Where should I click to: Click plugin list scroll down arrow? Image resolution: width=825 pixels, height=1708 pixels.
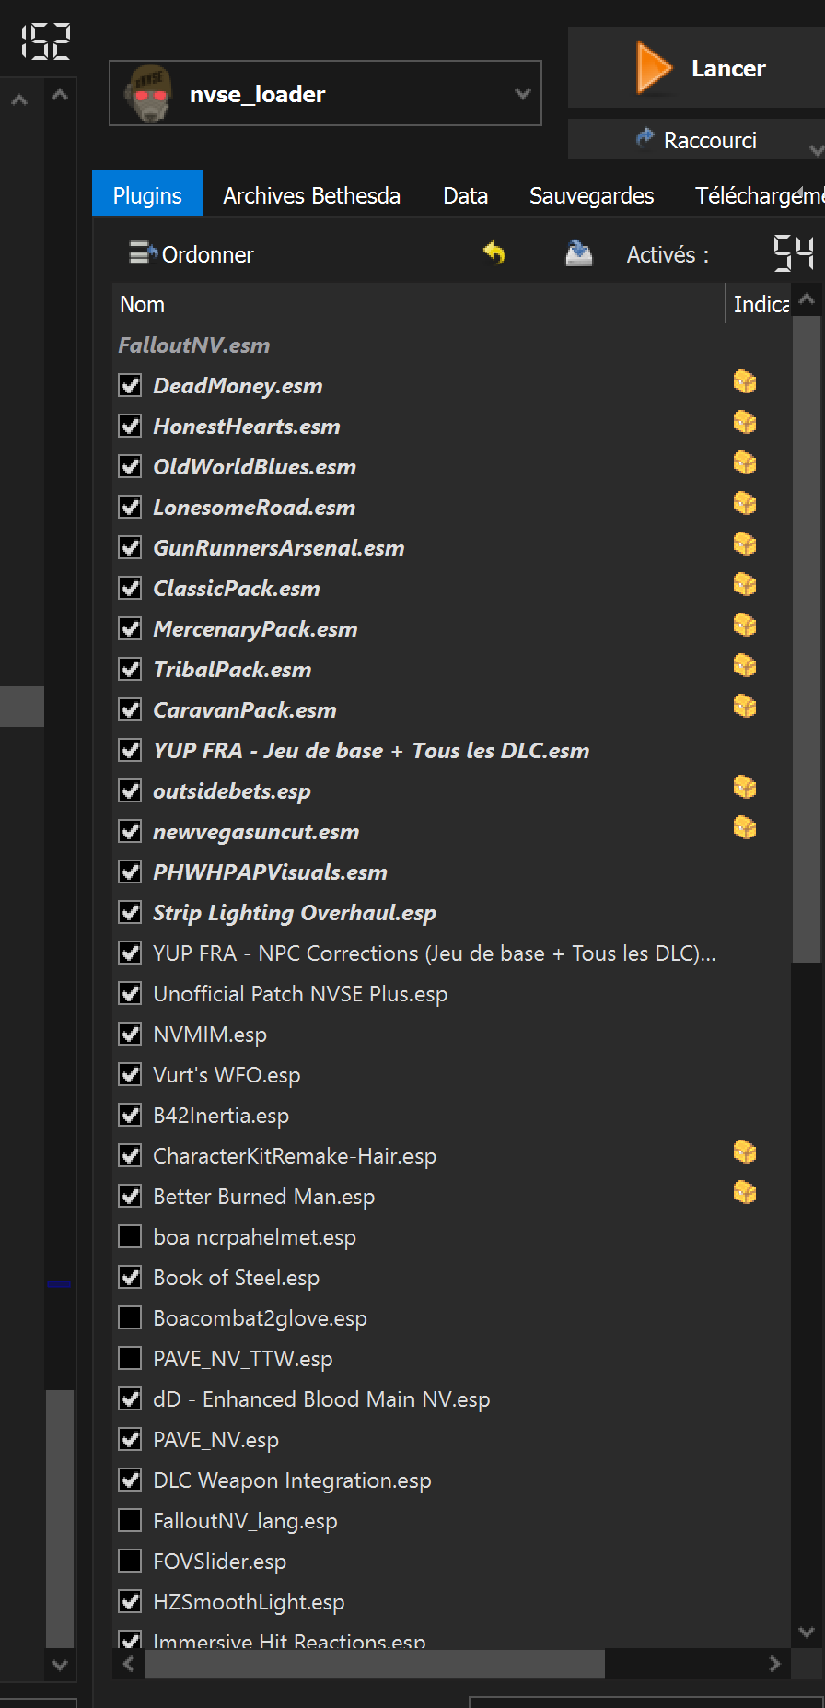click(807, 1632)
